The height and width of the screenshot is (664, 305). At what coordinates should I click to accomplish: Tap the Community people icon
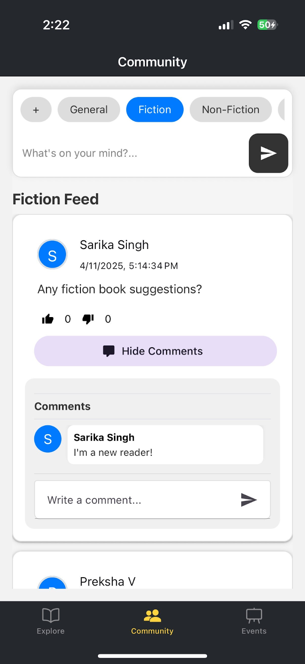[152, 615]
